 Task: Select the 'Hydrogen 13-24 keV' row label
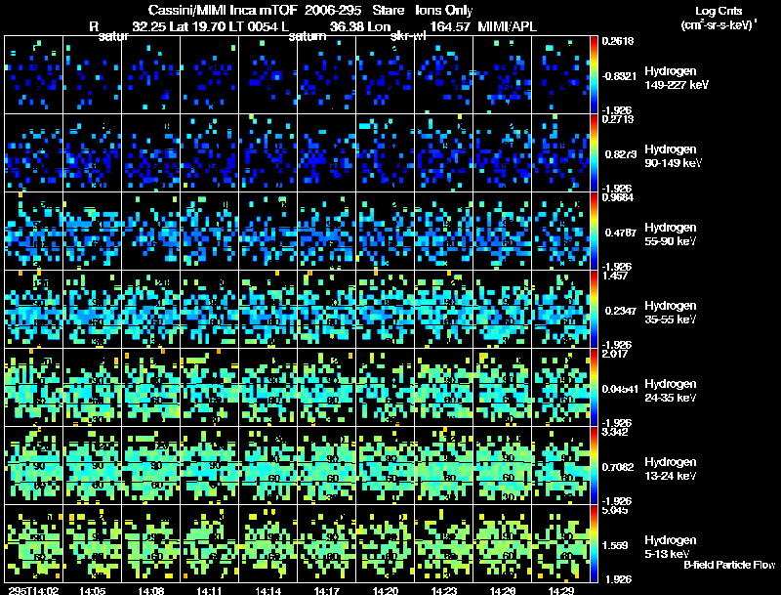pos(671,469)
